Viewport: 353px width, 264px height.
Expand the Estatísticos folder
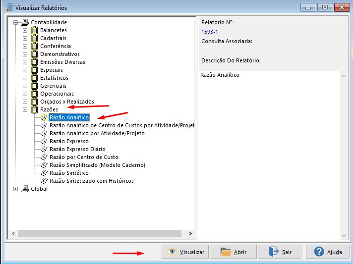25,78
